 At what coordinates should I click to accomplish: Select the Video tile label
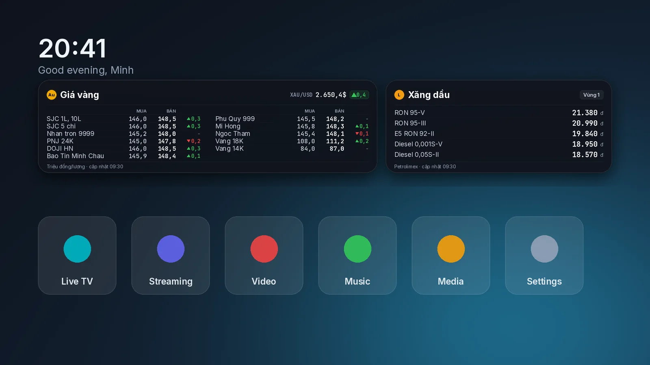tap(264, 281)
